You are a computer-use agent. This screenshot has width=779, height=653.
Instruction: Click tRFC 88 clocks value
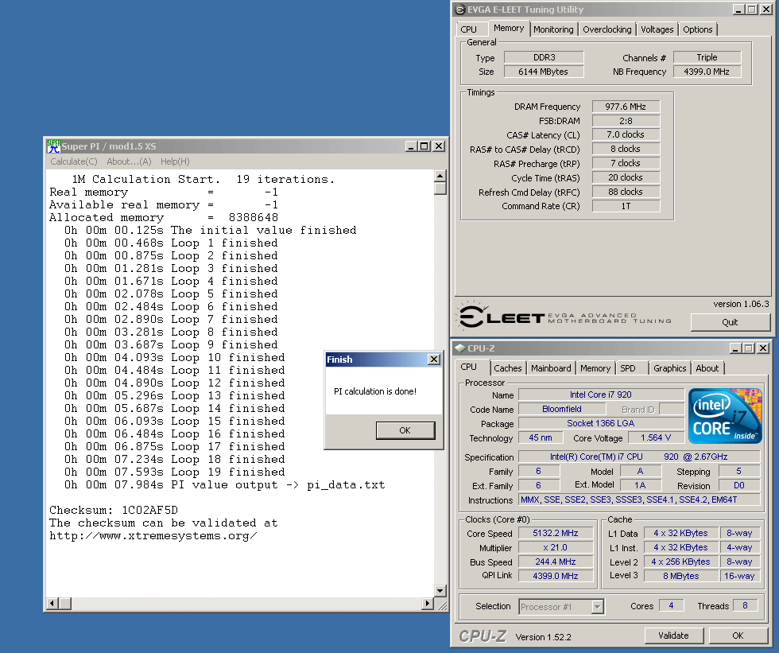(626, 192)
